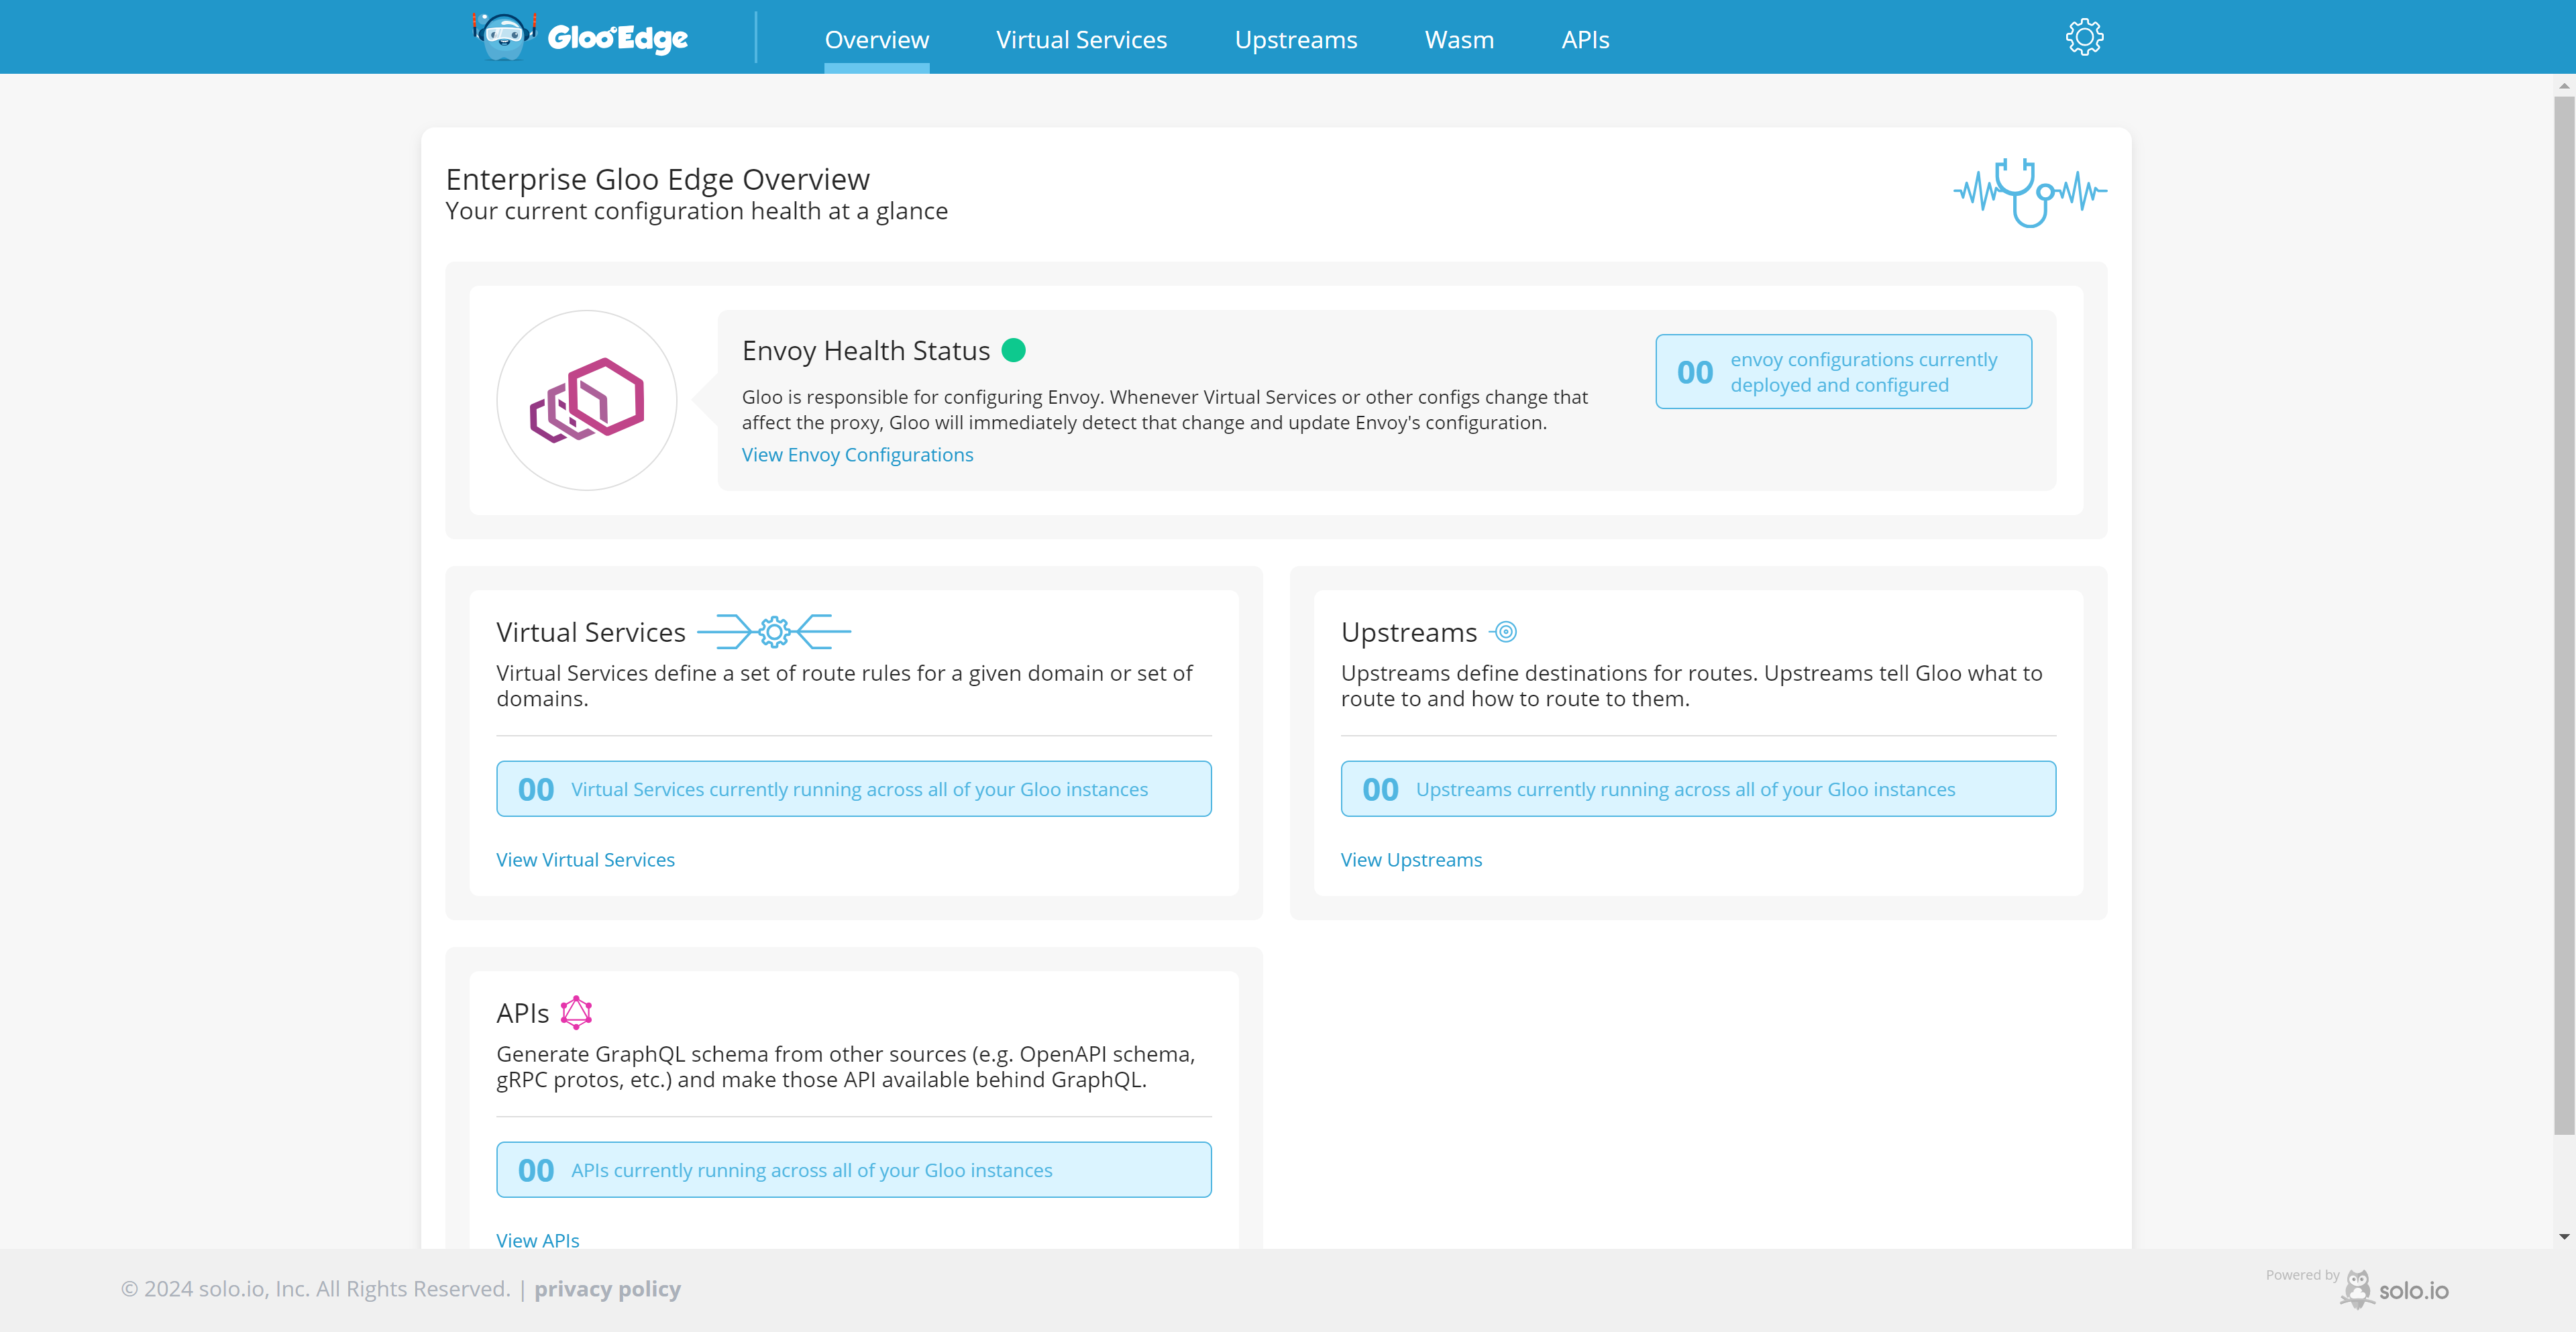Click the Virtual Services count banner
Image resolution: width=2576 pixels, height=1332 pixels.
tap(854, 789)
